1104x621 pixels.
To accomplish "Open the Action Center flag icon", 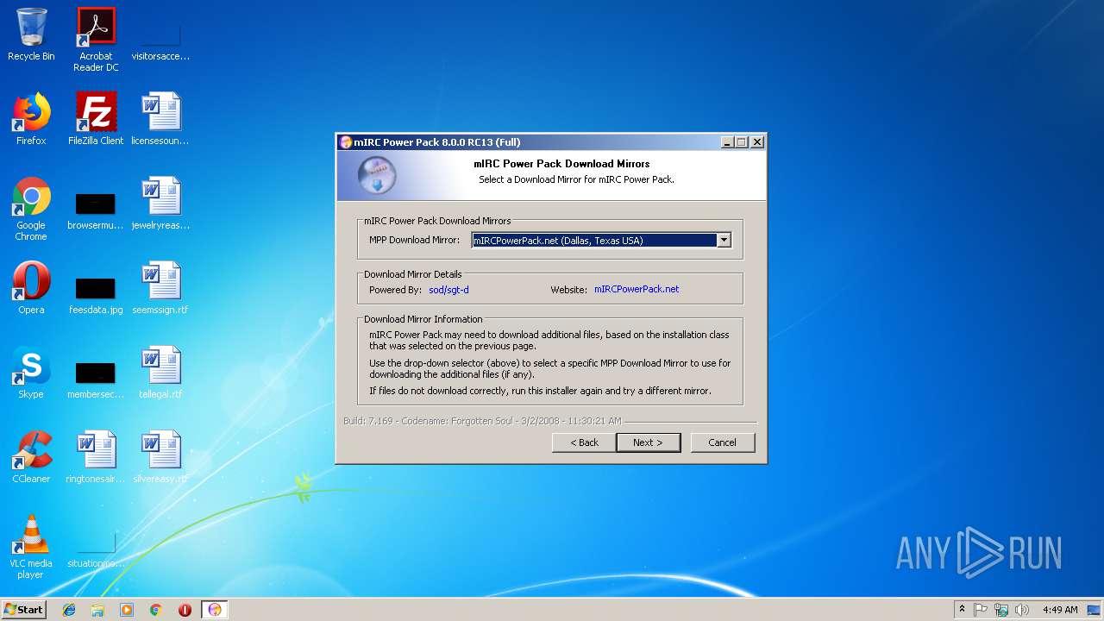I will pyautogui.click(x=981, y=610).
